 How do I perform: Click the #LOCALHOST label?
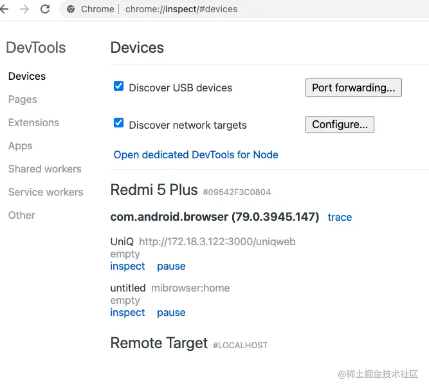240,346
